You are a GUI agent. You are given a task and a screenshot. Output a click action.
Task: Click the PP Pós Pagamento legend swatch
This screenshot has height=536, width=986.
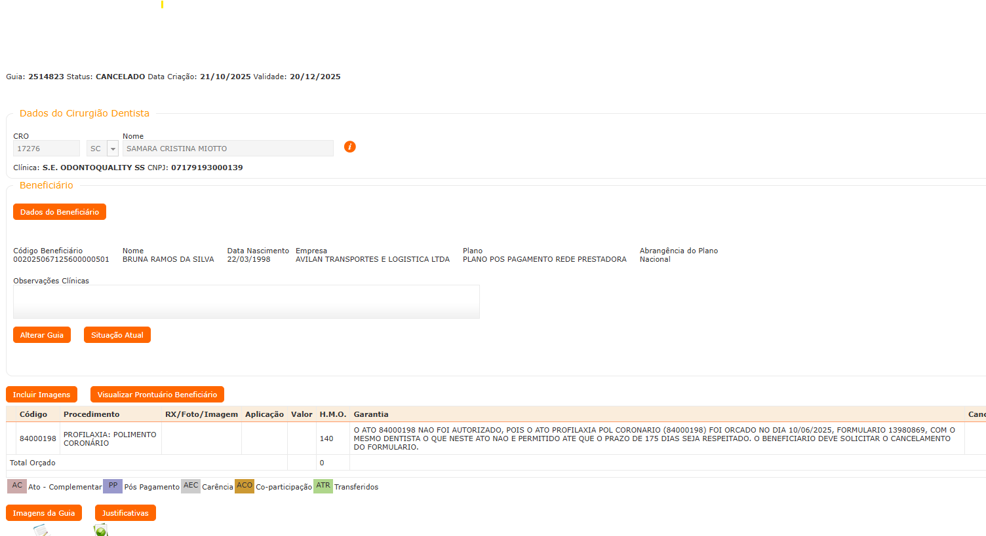[x=113, y=486]
